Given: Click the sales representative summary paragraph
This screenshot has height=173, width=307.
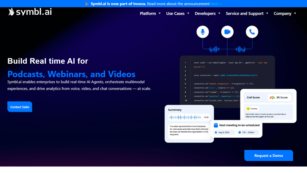Looking at the screenshot, I should pyautogui.click(x=189, y=131).
